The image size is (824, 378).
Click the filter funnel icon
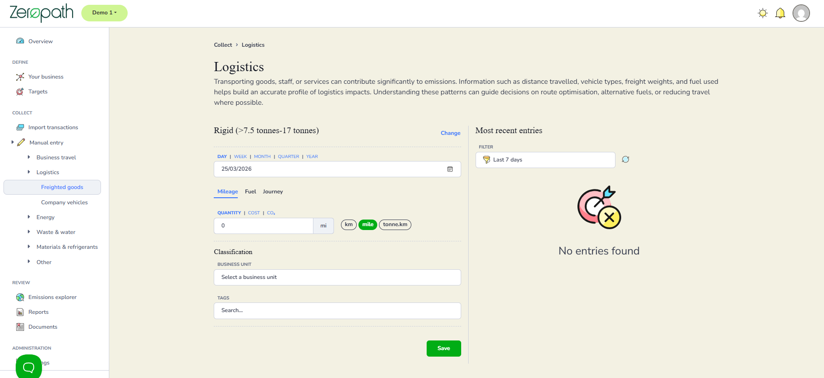(x=487, y=160)
